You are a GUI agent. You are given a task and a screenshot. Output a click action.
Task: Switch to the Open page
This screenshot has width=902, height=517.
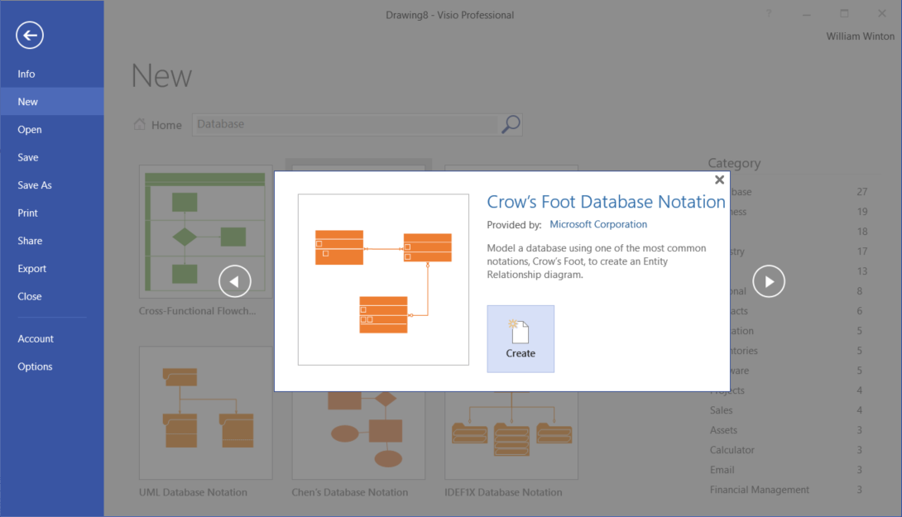[x=29, y=129]
